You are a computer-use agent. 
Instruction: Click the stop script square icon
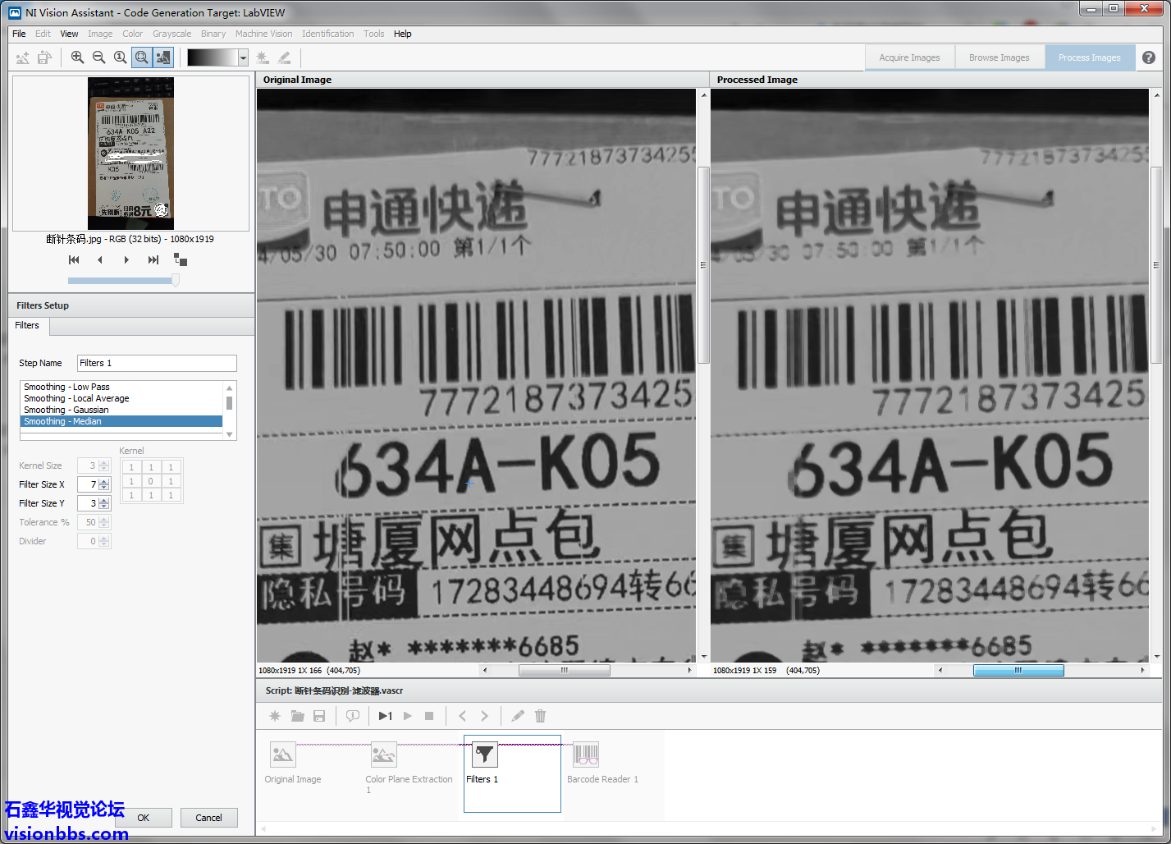pyautogui.click(x=429, y=716)
